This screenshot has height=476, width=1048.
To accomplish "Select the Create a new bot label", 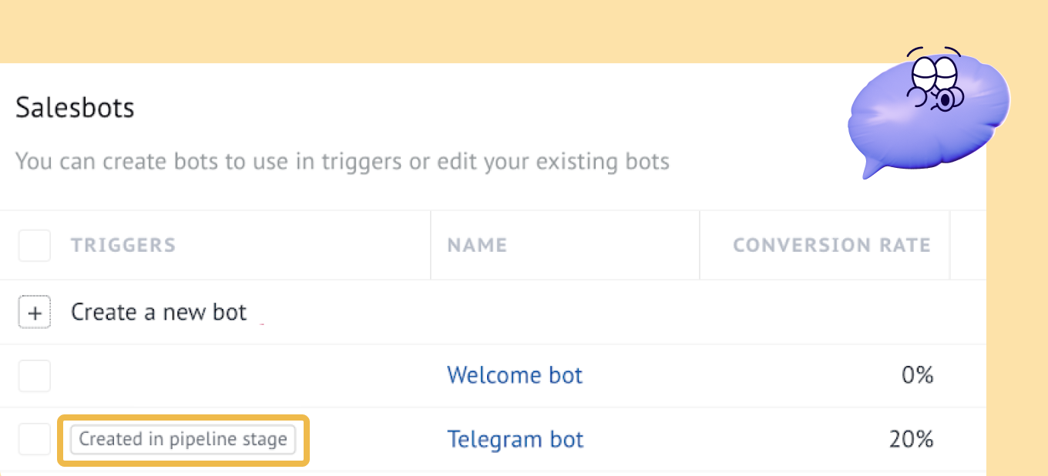I will pyautogui.click(x=159, y=312).
